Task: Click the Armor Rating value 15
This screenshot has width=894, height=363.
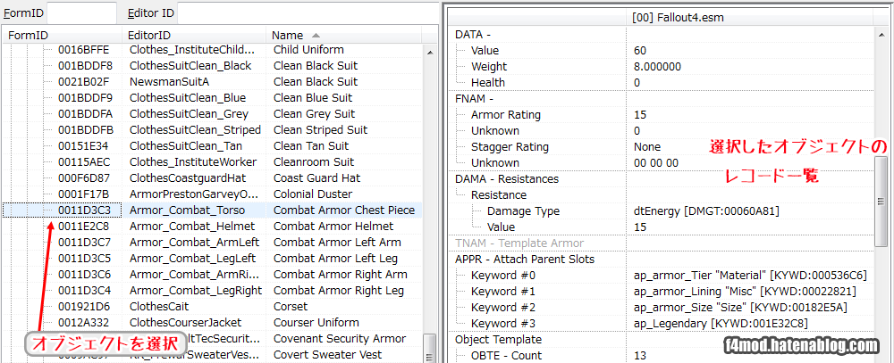Action: 640,115
